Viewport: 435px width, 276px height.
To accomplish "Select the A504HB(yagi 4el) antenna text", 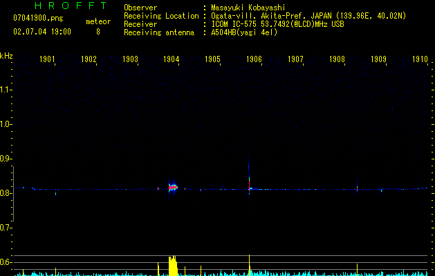I will 244,32.
